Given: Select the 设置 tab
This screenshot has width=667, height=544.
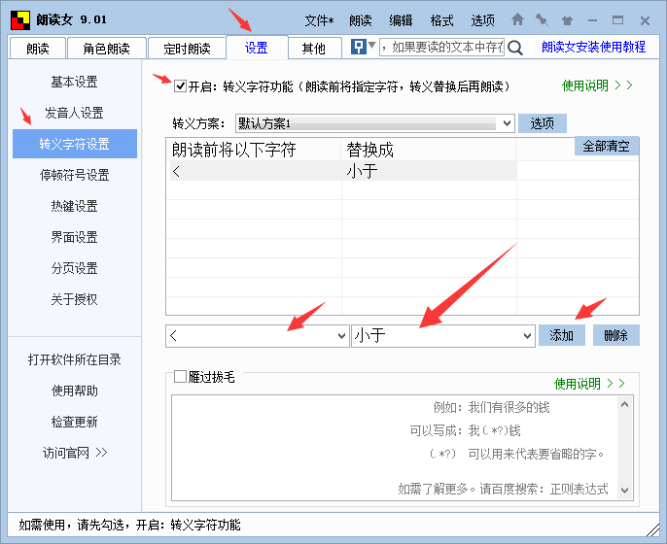Looking at the screenshot, I should pos(257,48).
